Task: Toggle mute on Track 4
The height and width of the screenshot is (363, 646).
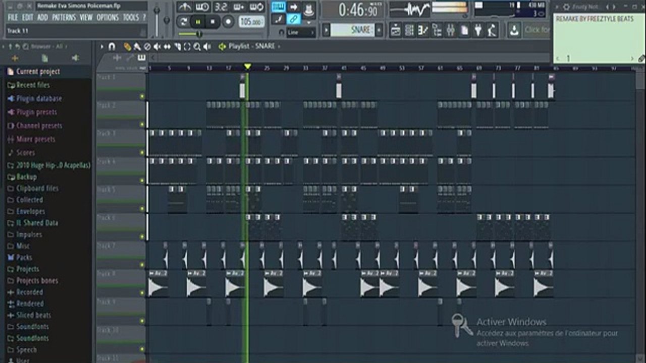Action: tap(142, 180)
